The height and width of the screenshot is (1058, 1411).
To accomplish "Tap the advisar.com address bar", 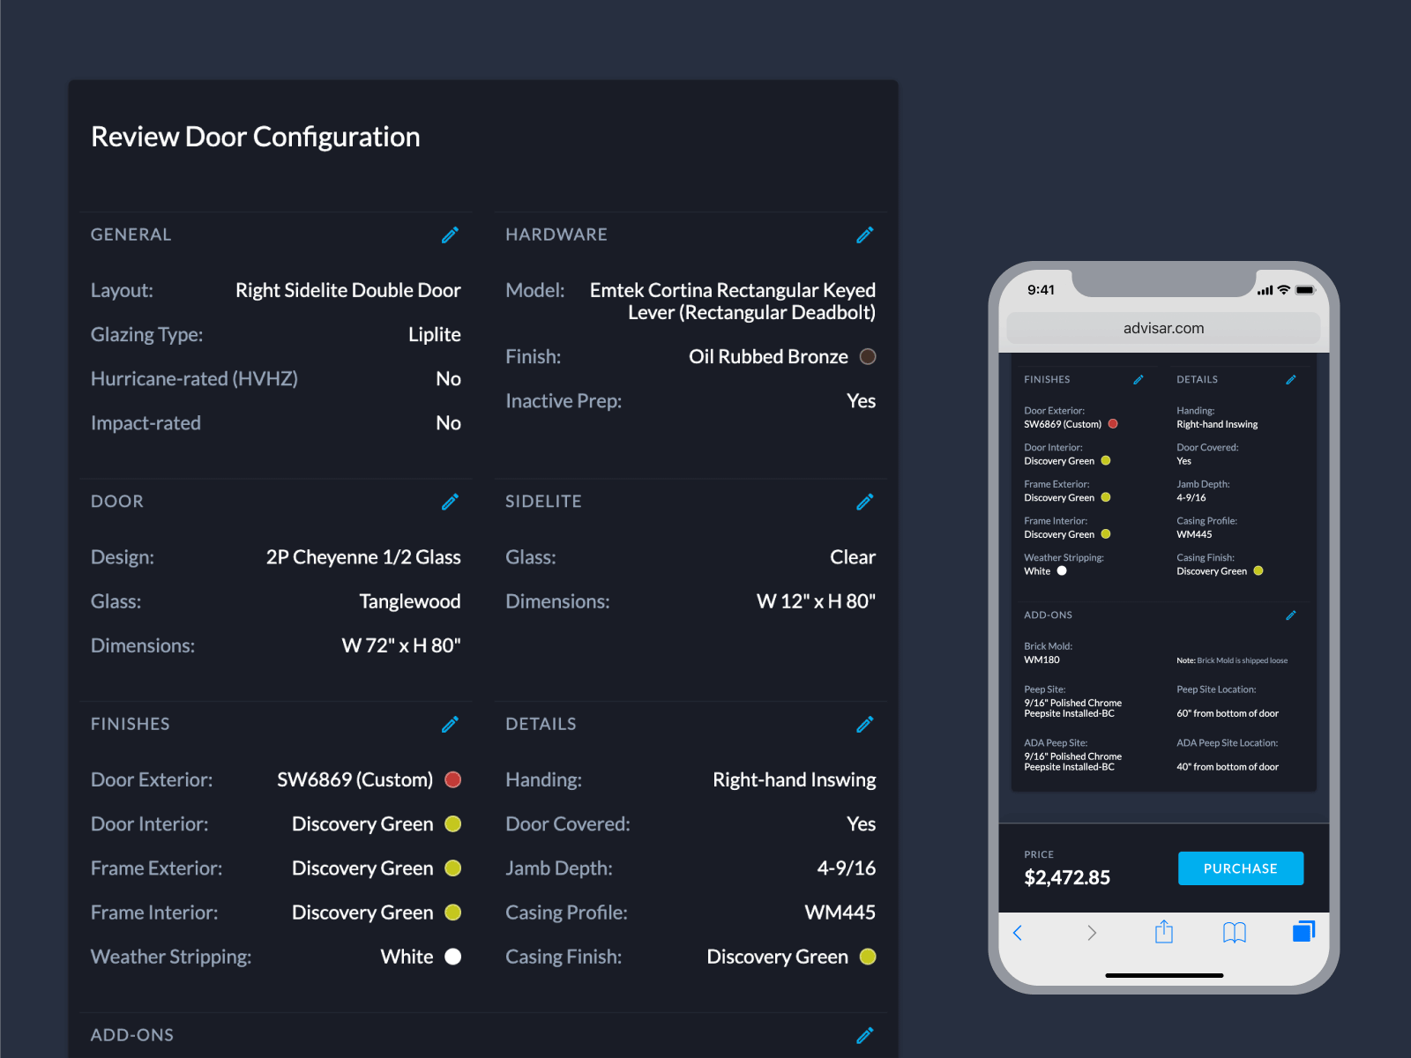I will (1163, 327).
